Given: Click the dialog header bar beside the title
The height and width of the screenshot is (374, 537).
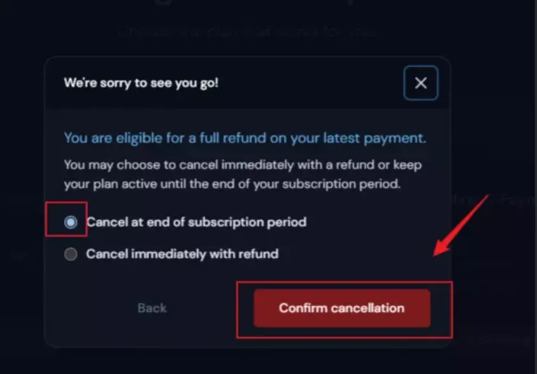Looking at the screenshot, I should (x=306, y=83).
